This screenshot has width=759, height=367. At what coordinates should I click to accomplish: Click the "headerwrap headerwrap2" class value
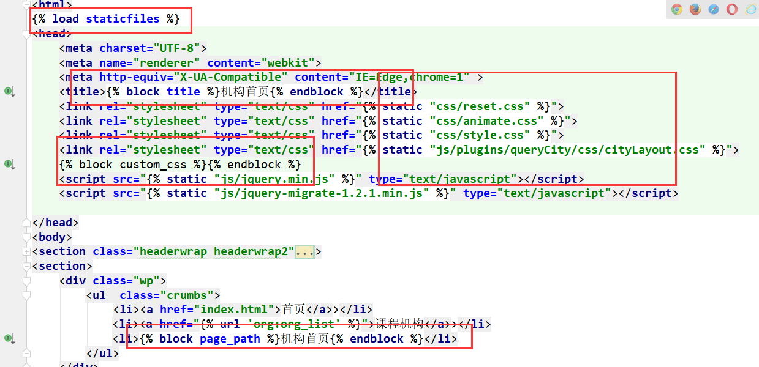click(x=214, y=251)
